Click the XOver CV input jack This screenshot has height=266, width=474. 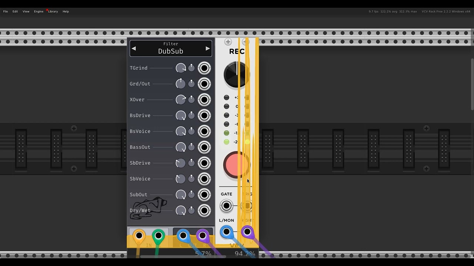[204, 100]
